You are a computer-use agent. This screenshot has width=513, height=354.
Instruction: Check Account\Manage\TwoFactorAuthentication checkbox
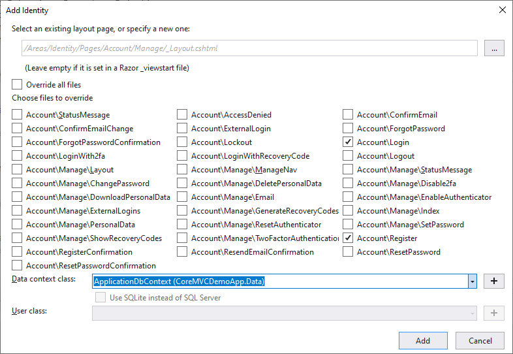pos(182,238)
